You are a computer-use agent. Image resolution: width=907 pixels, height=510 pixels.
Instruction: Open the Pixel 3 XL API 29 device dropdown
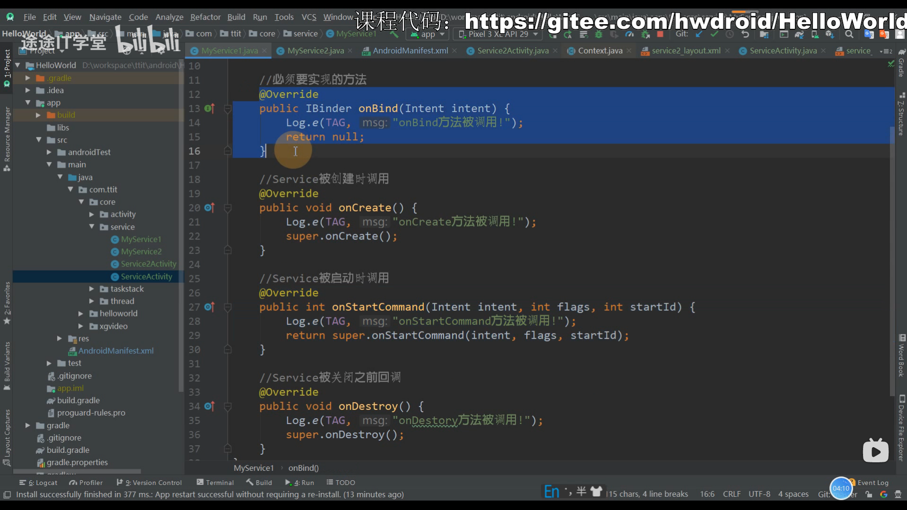[498, 34]
